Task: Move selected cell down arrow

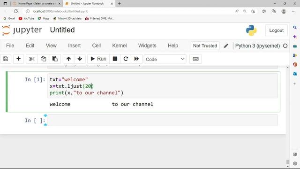Action: coord(80,59)
